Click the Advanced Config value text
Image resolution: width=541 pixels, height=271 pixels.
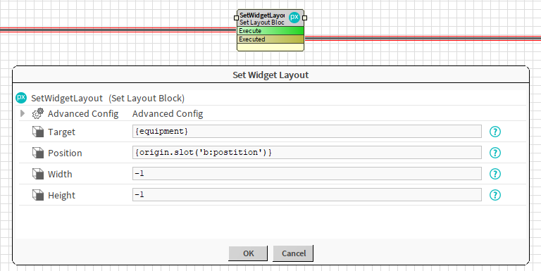168,114
